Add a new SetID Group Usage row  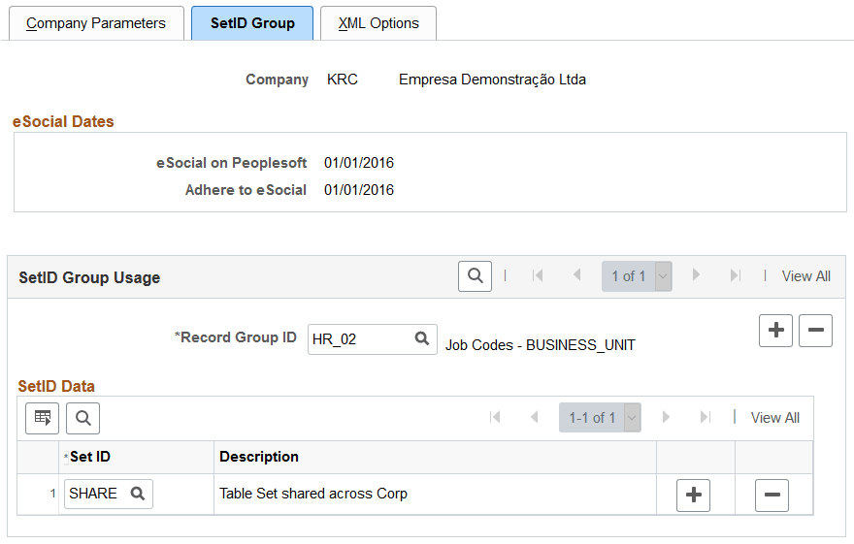(x=776, y=331)
